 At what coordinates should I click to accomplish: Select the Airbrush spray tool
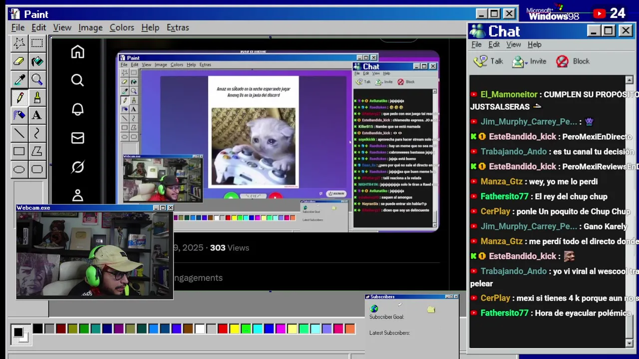coord(19,115)
